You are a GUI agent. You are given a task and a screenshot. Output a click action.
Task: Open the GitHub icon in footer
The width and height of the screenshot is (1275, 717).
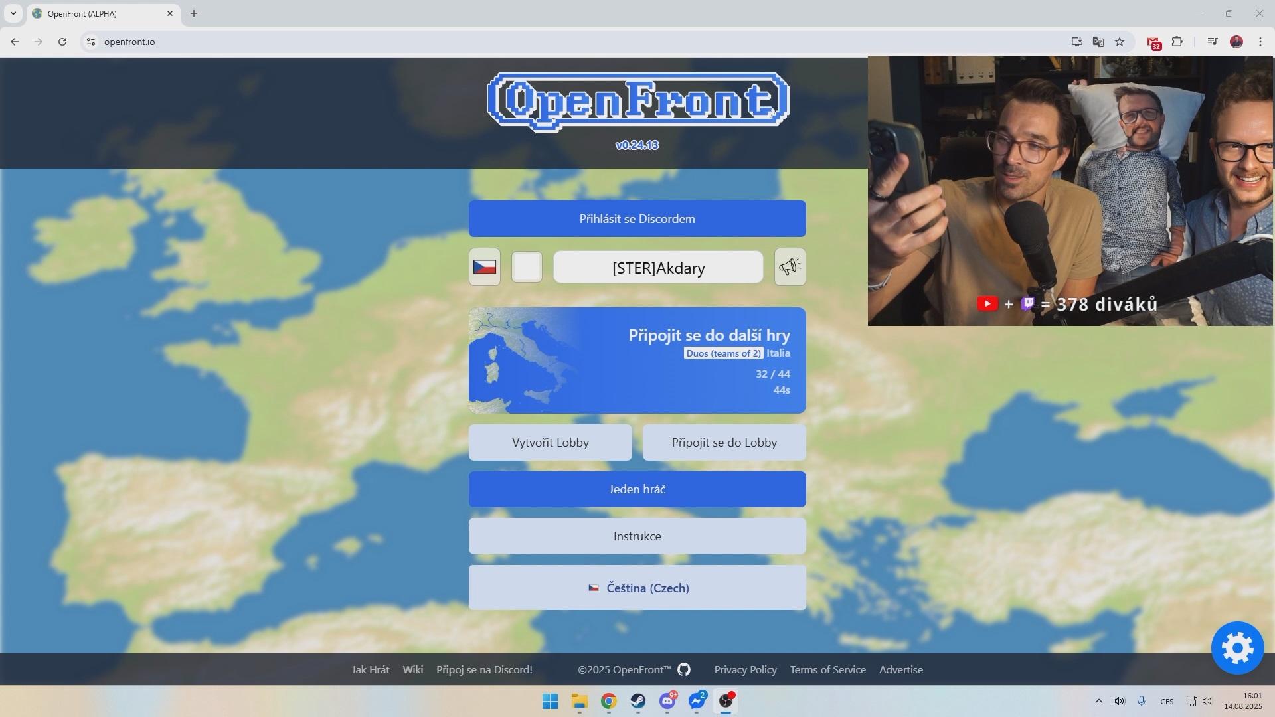point(684,669)
